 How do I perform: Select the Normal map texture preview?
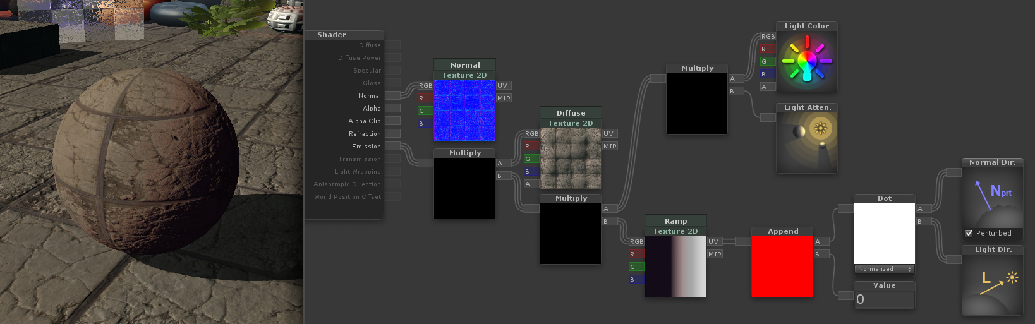click(x=464, y=111)
